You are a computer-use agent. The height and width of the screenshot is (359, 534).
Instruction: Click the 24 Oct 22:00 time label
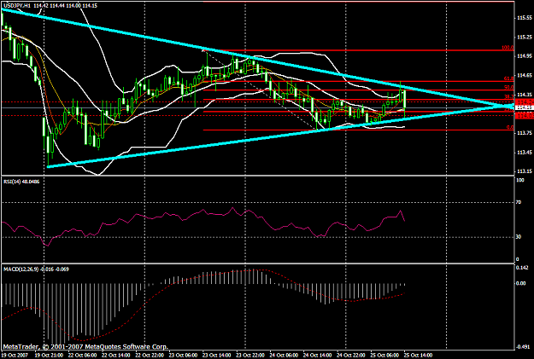[349, 356]
